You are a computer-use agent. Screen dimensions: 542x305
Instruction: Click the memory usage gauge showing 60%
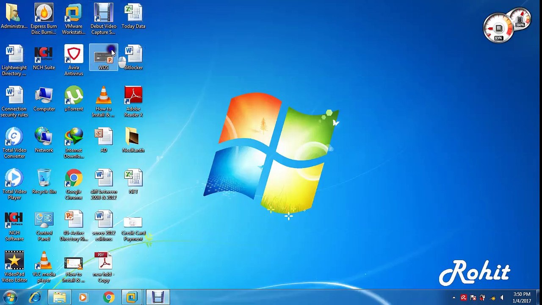click(x=520, y=19)
